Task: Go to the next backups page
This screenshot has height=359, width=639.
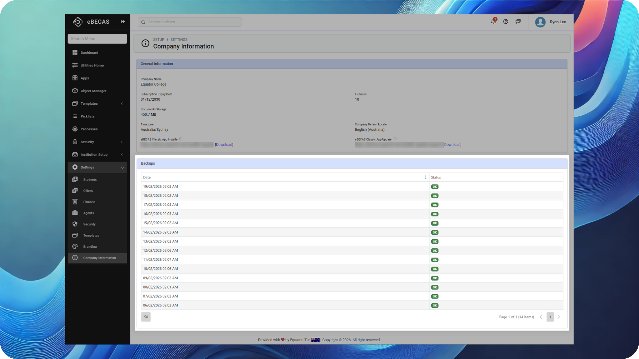Action: pos(559,317)
